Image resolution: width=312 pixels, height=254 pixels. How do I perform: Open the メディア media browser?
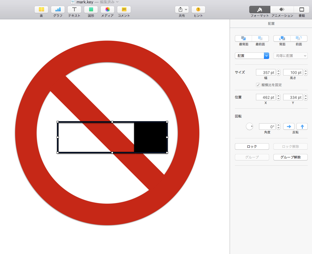tap(107, 10)
